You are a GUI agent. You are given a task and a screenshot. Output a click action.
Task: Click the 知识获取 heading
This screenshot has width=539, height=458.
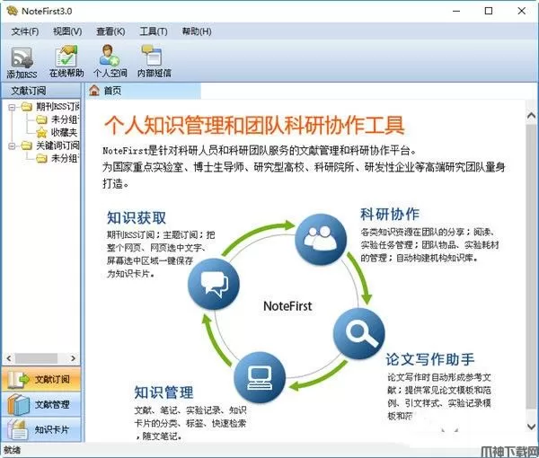137,218
